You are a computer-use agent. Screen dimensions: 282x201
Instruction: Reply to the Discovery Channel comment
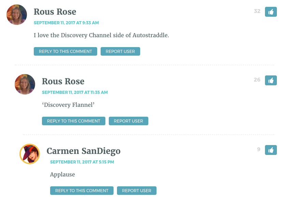[x=65, y=52]
